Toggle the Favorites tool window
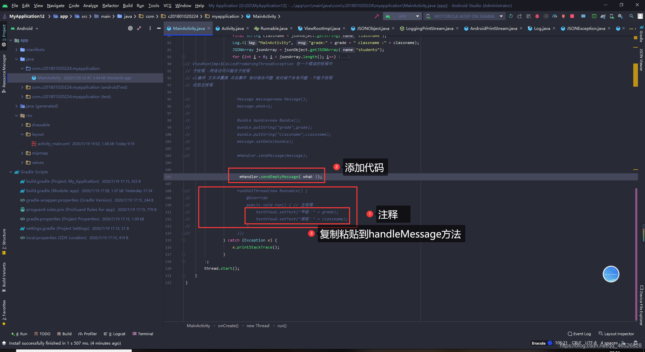This screenshot has width=645, height=352. (4, 313)
